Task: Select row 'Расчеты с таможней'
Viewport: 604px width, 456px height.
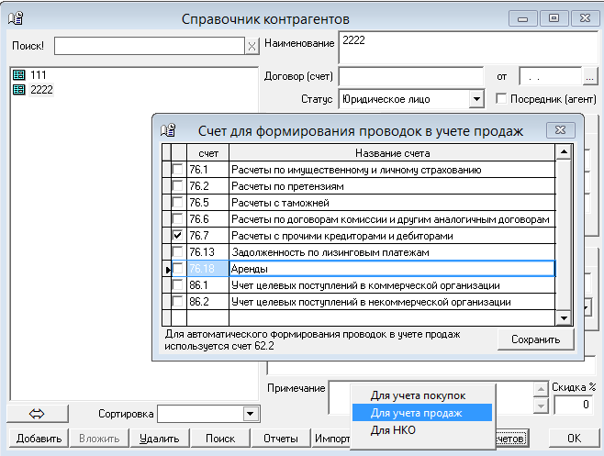Action: [x=392, y=203]
